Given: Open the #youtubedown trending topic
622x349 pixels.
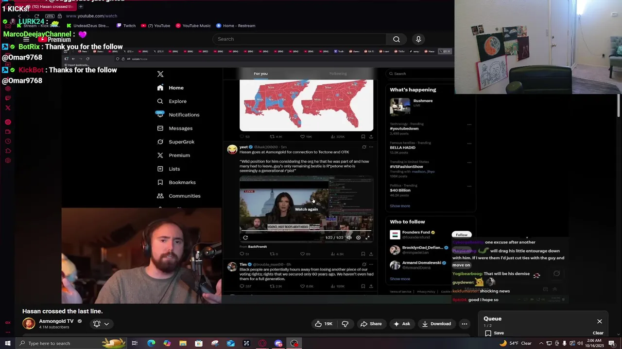Looking at the screenshot, I should click(404, 128).
